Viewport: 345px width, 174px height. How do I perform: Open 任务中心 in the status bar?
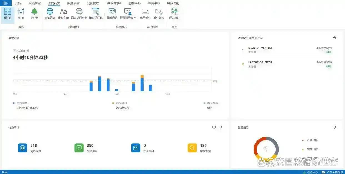point(311,172)
